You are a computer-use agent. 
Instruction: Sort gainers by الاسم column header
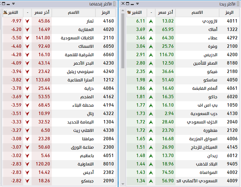197,12
